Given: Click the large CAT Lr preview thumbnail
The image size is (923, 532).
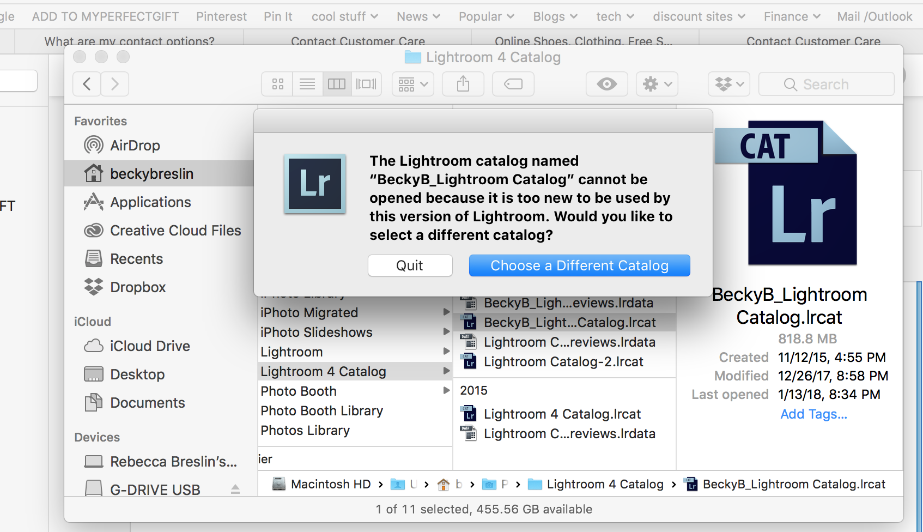Looking at the screenshot, I should click(x=786, y=193).
